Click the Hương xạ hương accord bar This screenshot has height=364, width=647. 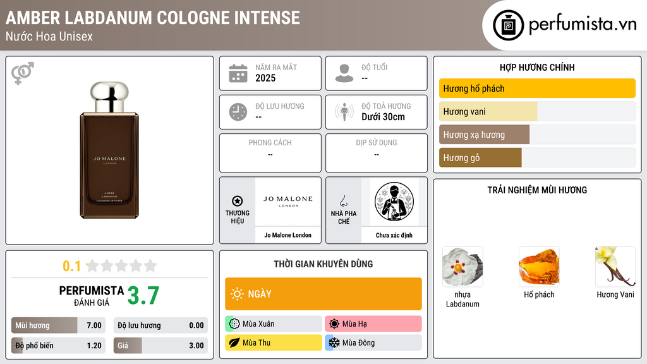[537, 135]
